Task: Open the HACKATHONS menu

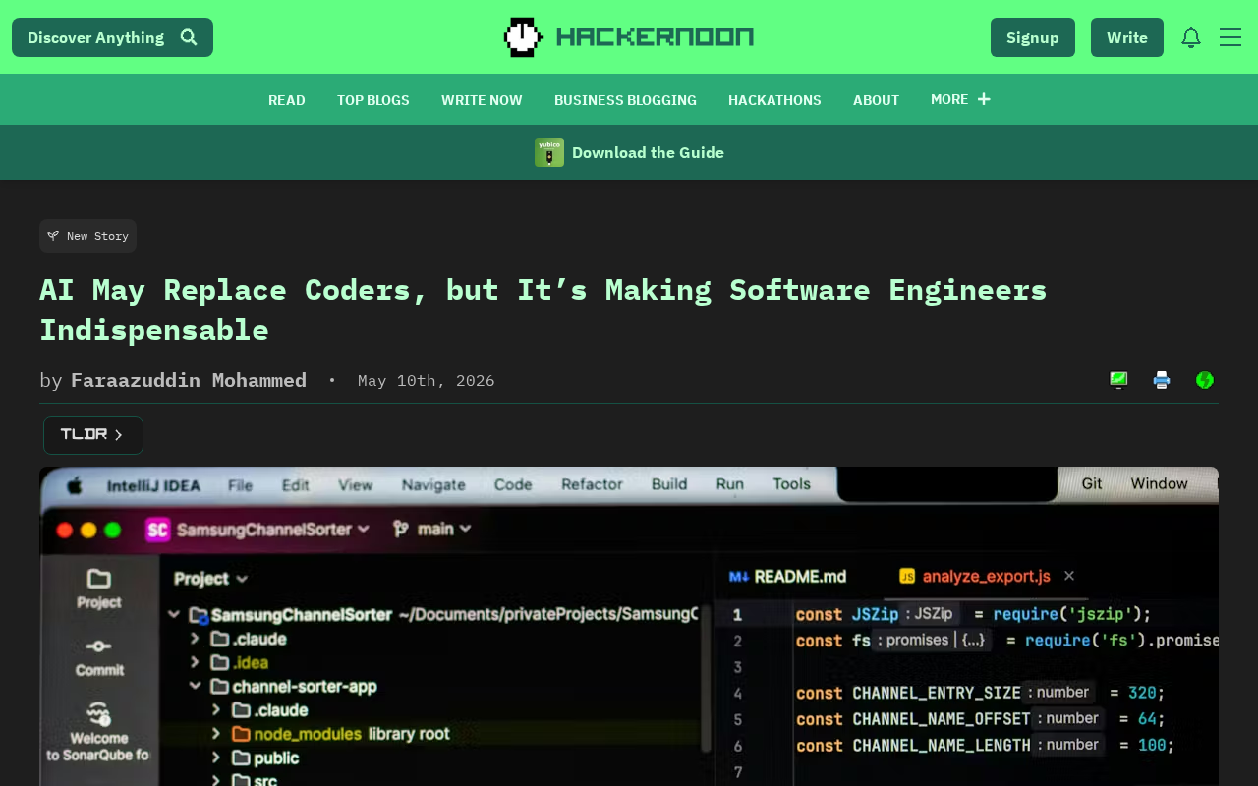Action: 774,100
